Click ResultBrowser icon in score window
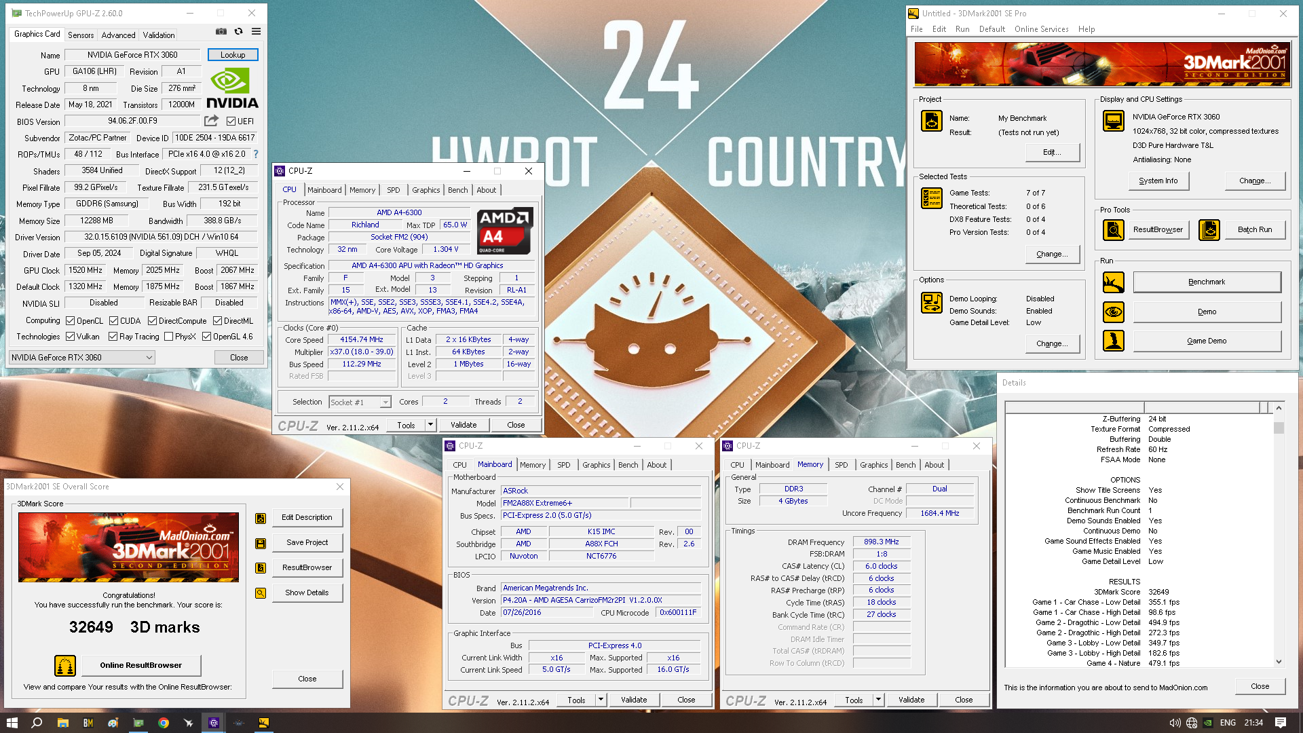Viewport: 1303px width, 733px height. 261,568
